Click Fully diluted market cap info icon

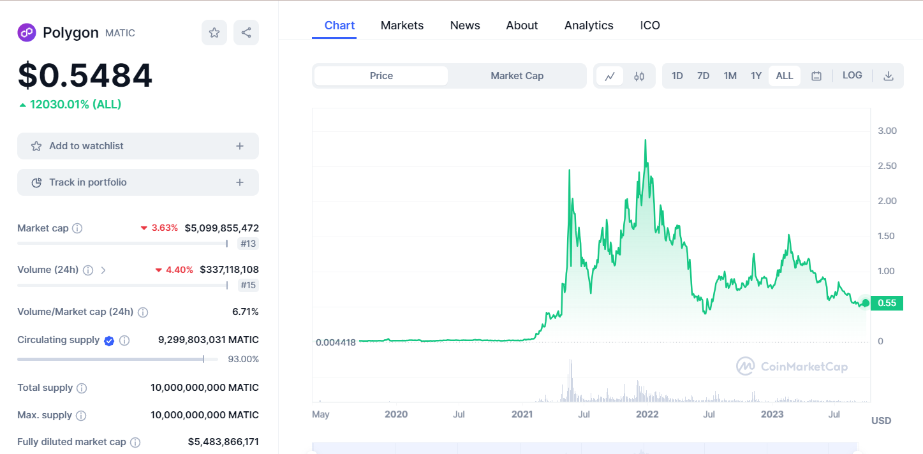tap(135, 443)
